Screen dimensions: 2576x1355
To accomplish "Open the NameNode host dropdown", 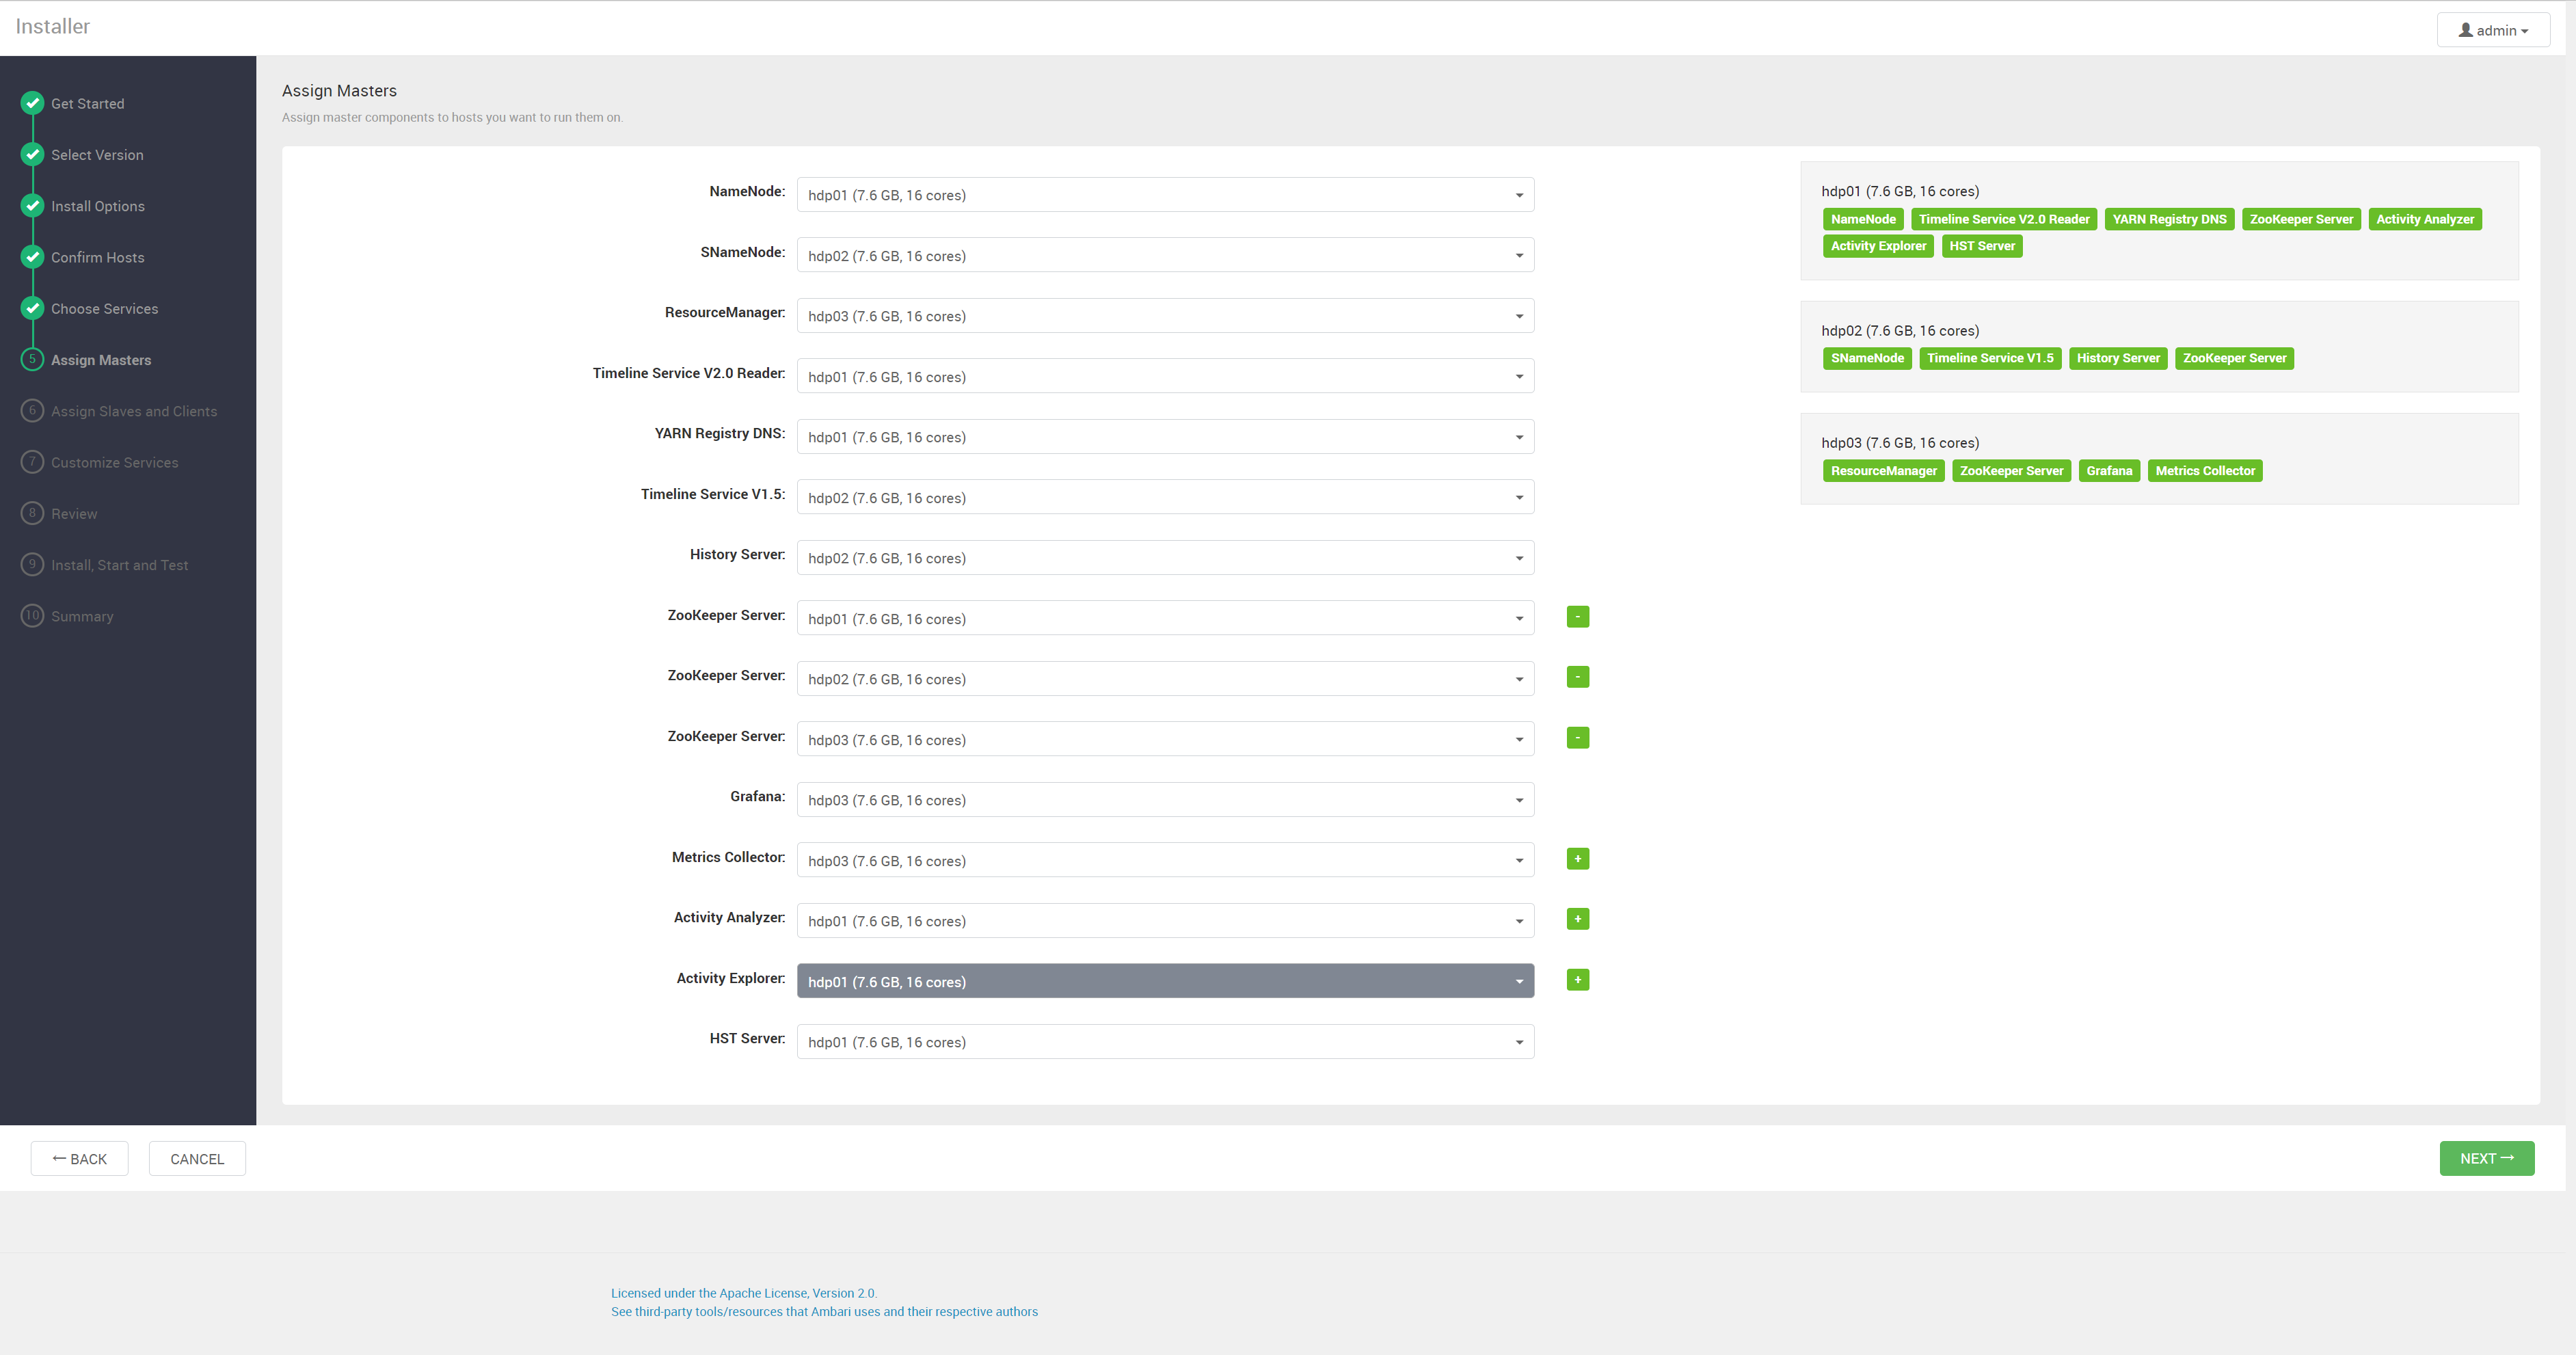I will [1164, 195].
